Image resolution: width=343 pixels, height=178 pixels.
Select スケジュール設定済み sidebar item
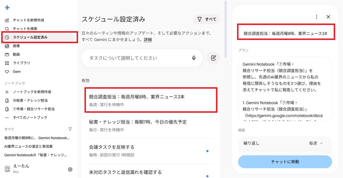tap(39, 37)
